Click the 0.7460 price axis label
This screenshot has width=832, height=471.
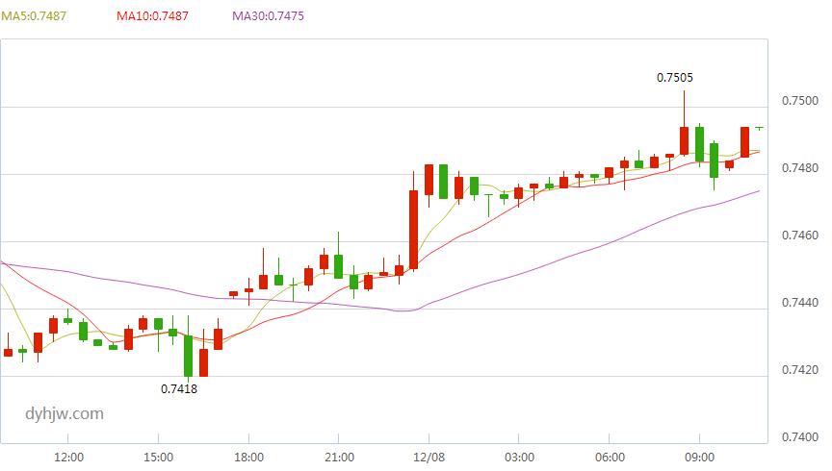pyautogui.click(x=799, y=235)
